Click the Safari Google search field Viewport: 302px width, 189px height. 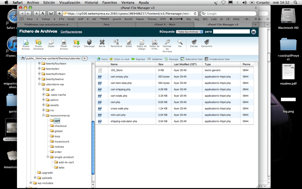point(228,13)
